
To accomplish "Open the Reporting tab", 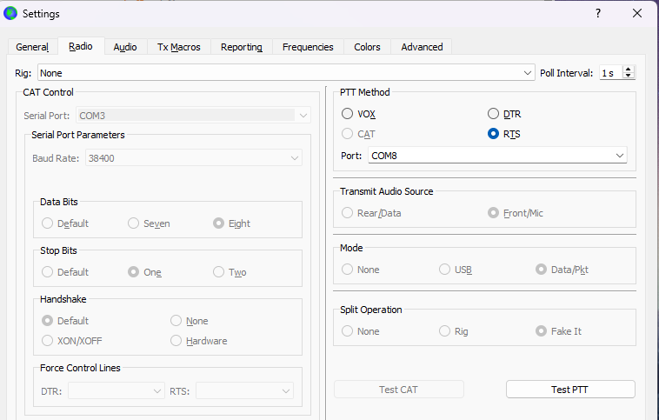I will [241, 47].
